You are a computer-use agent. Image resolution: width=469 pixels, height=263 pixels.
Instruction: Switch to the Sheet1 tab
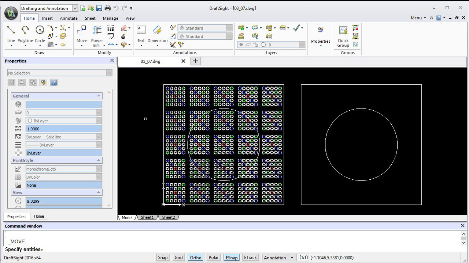click(147, 217)
